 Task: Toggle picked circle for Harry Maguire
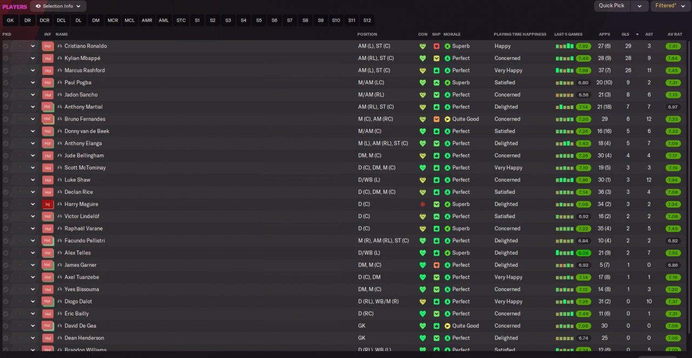(6, 205)
